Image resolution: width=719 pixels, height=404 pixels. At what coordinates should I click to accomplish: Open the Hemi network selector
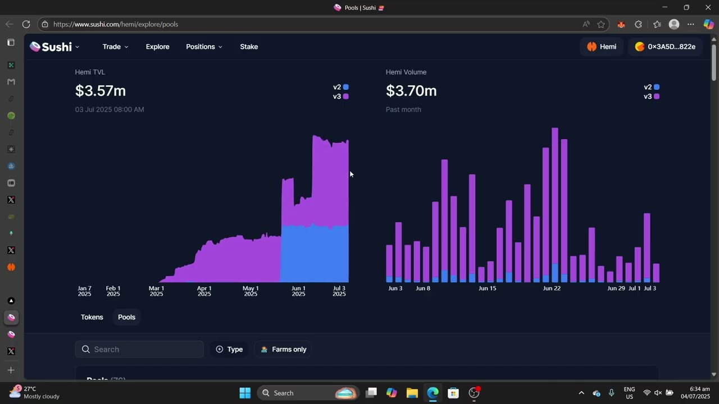point(602,47)
